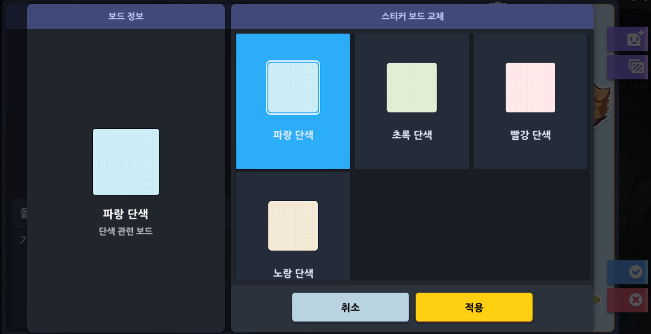Screen dimensions: 651x334
Task: Apply the board with 적용 button
Action: click(474, 307)
